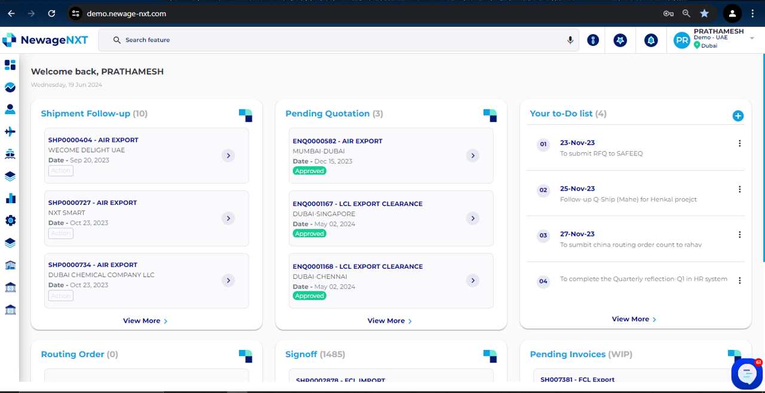This screenshot has height=393, width=765.
Task: Click the info icon next to the search bar
Action: [x=592, y=40]
